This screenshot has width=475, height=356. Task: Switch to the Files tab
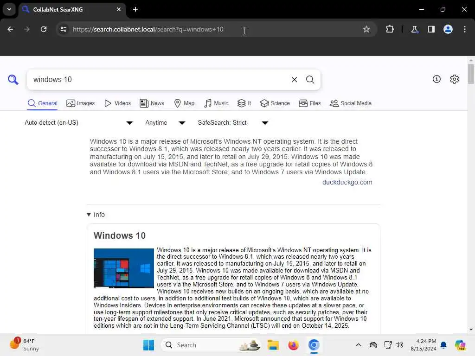coord(309,103)
